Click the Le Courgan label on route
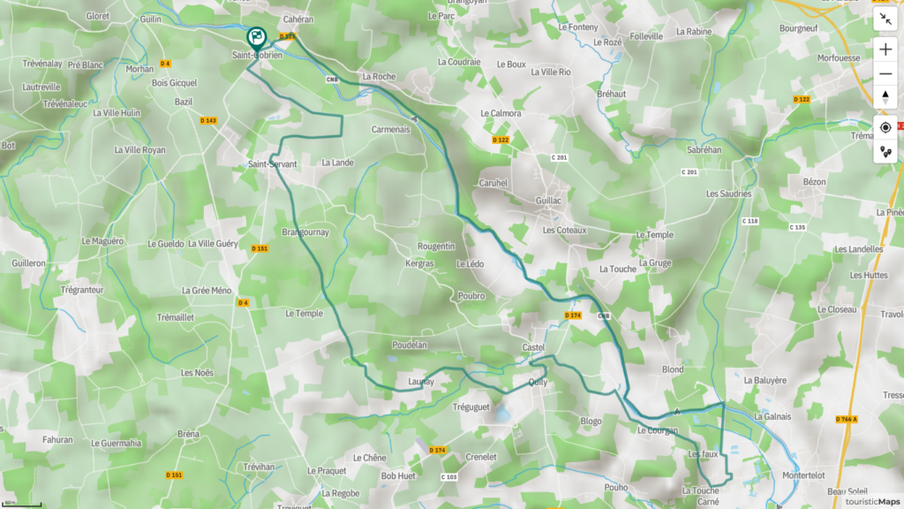The image size is (904, 509). 658,430
